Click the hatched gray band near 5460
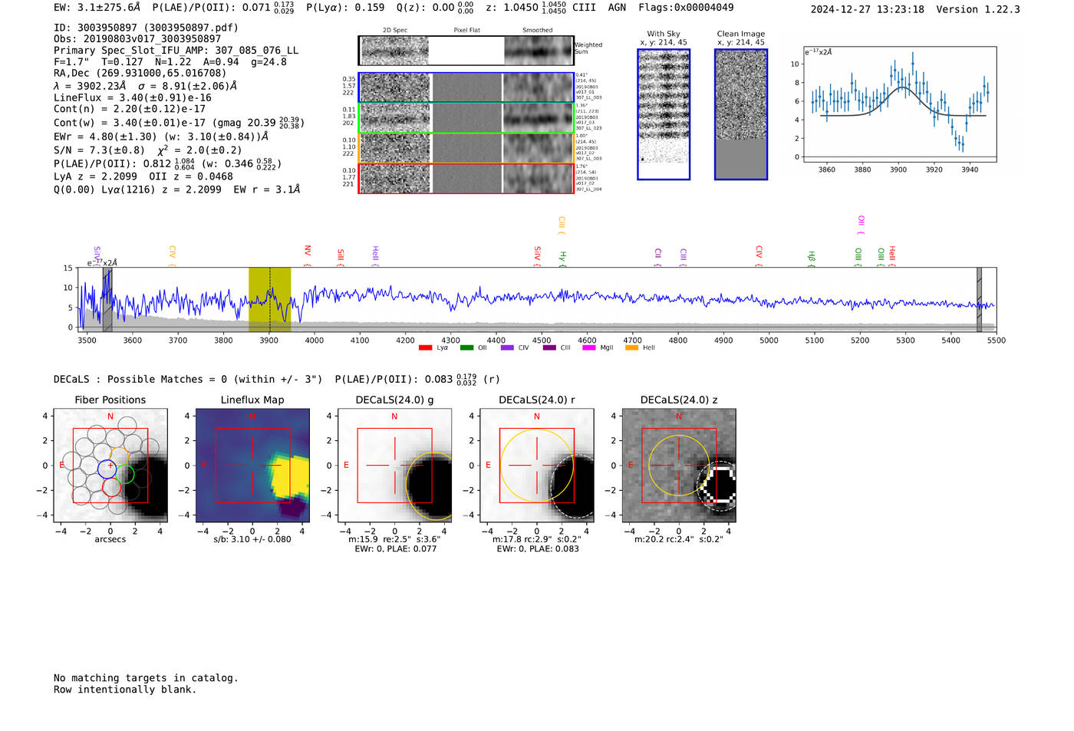1074x731 pixels. click(979, 300)
